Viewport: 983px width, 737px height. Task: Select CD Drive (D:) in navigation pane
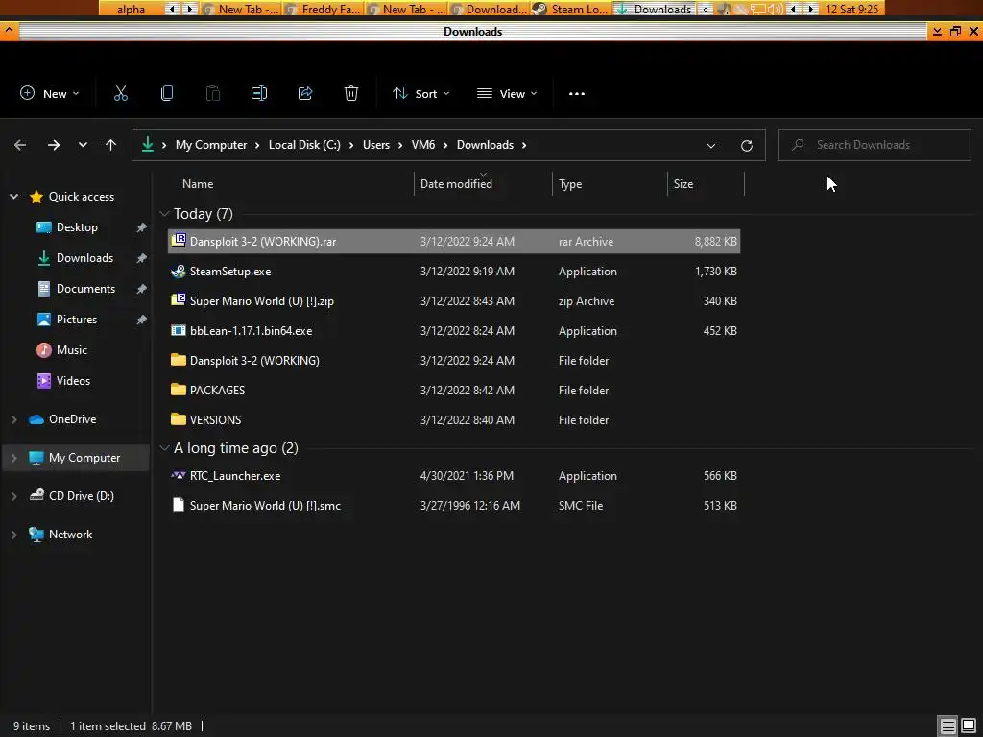(x=81, y=496)
